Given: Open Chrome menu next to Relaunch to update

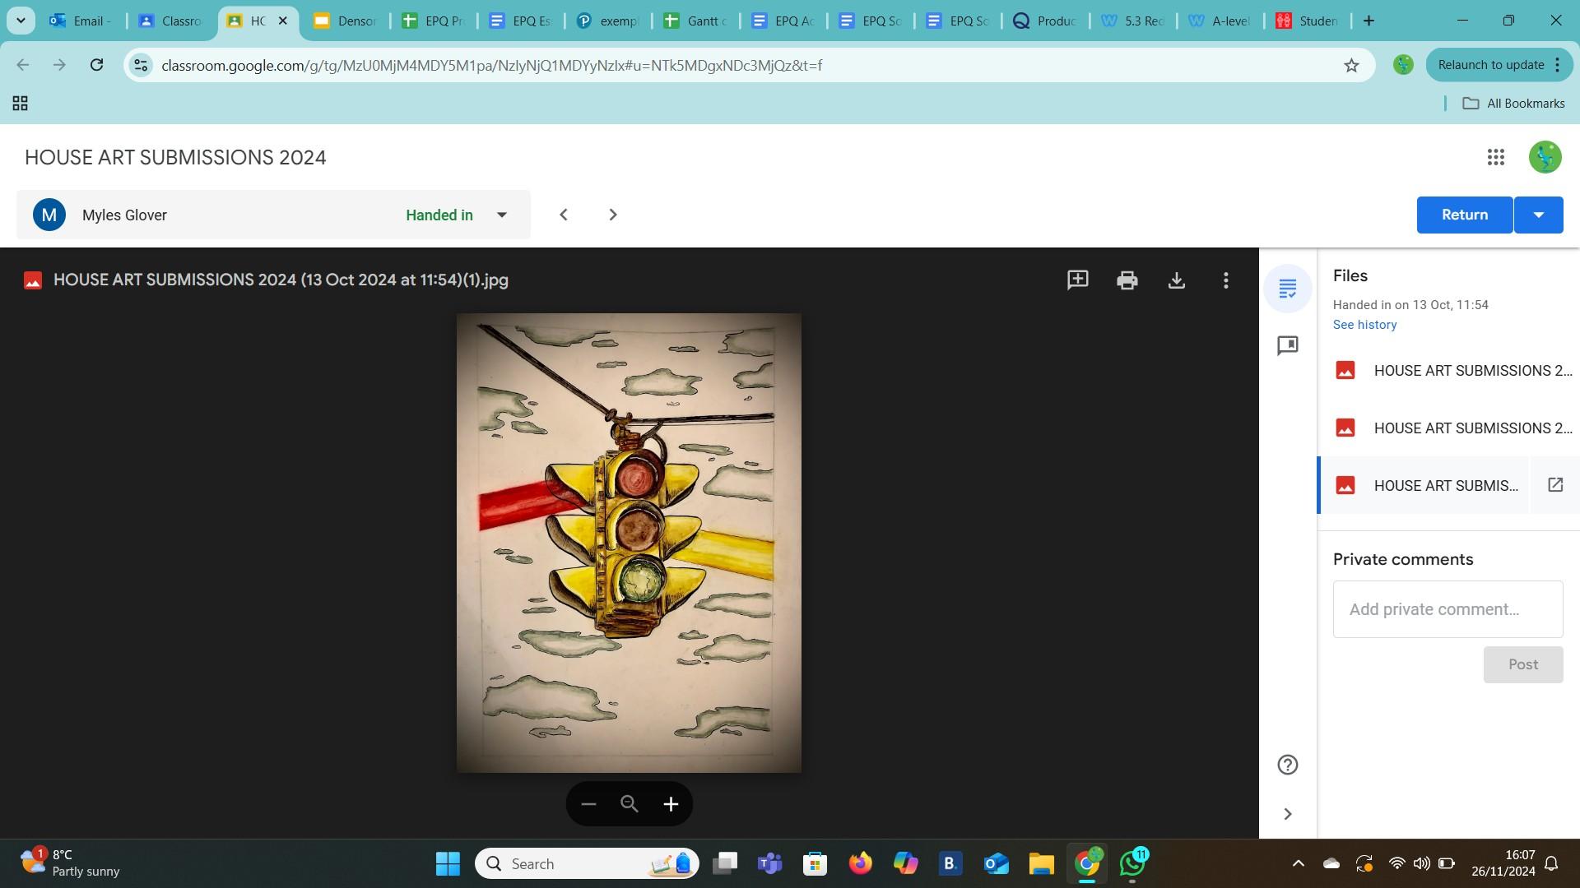Looking at the screenshot, I should tap(1557, 65).
